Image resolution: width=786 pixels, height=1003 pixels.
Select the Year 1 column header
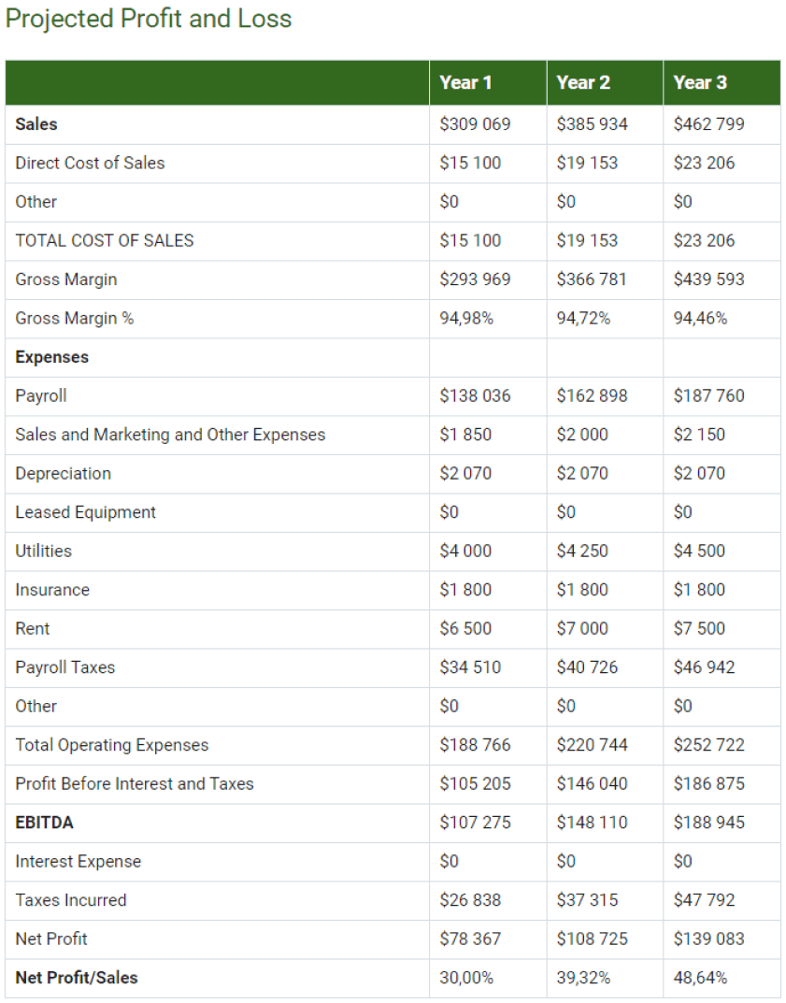coord(465,82)
